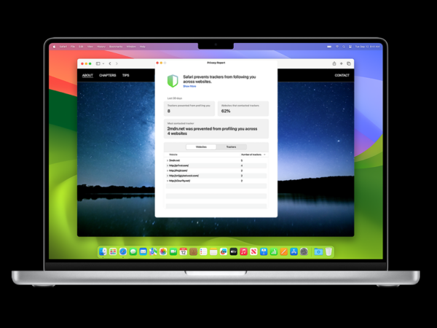Open a new tab with plus icon
Image resolution: width=437 pixels, height=328 pixels.
341,63
